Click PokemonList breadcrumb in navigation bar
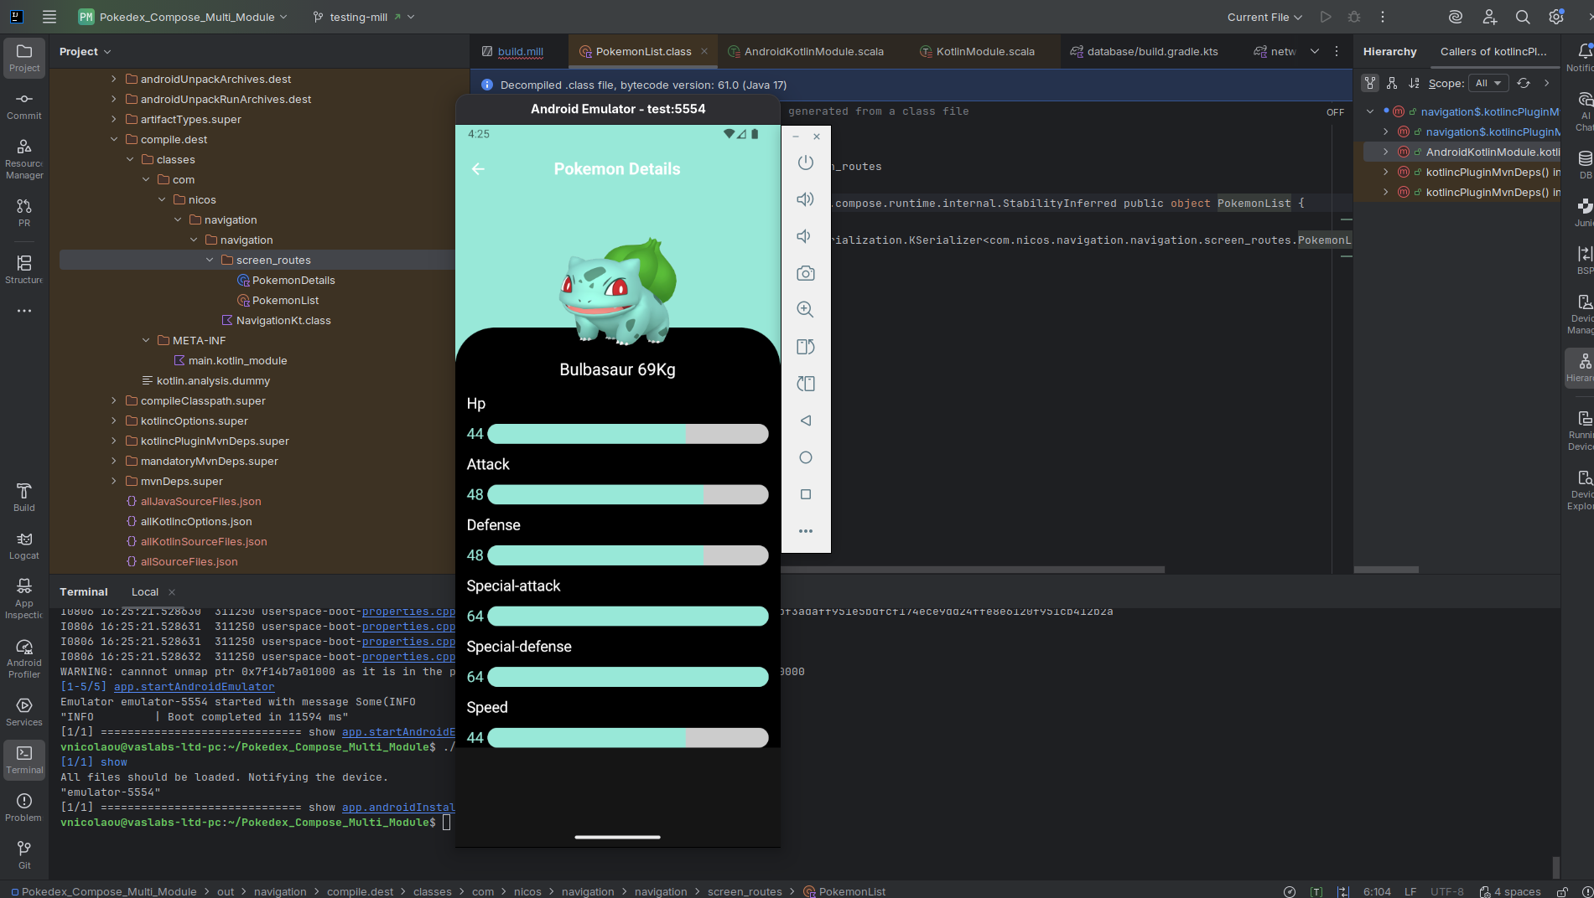This screenshot has width=1594, height=898. (844, 891)
